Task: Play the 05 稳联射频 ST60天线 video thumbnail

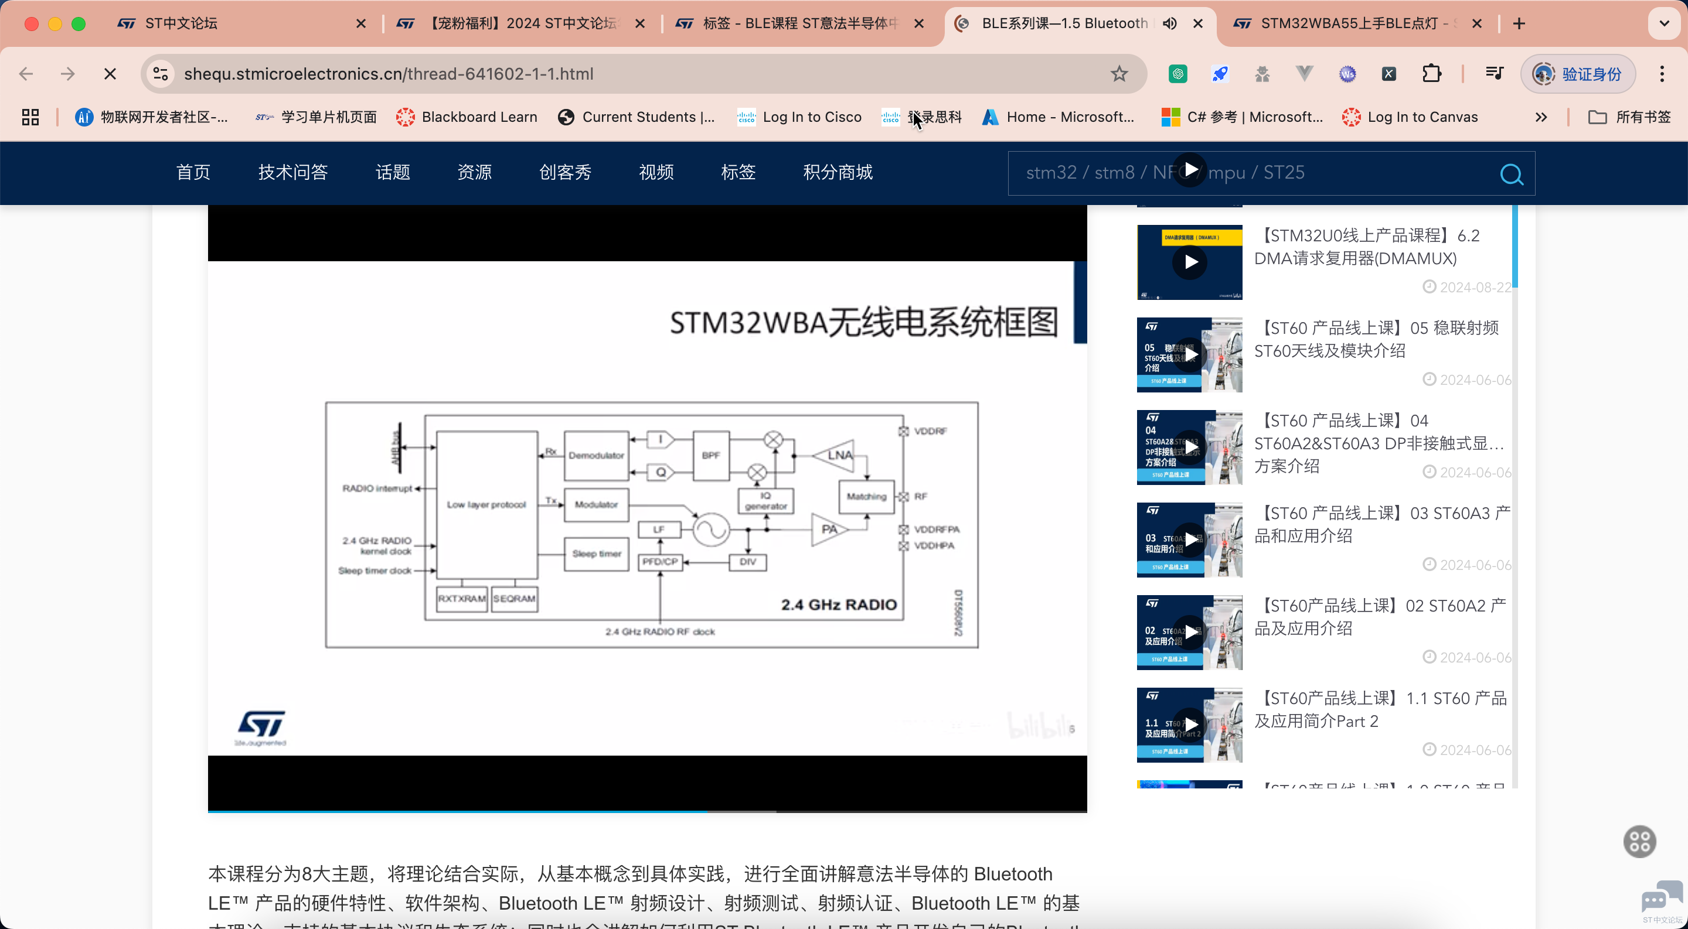Action: (x=1189, y=355)
